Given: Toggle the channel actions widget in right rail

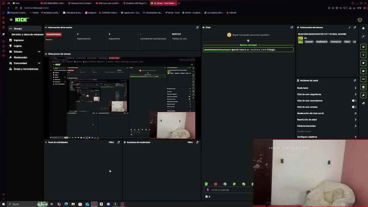Looking at the screenshot, I should click(x=363, y=87).
